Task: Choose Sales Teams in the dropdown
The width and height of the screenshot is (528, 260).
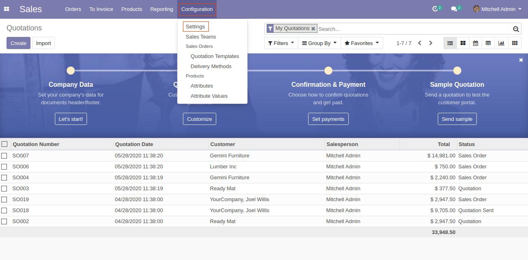Action: 201,37
